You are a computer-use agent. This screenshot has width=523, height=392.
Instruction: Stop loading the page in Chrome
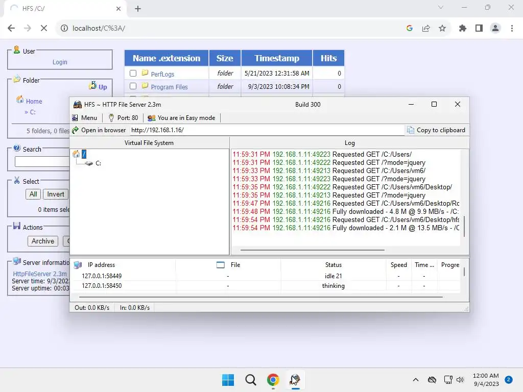click(x=44, y=29)
